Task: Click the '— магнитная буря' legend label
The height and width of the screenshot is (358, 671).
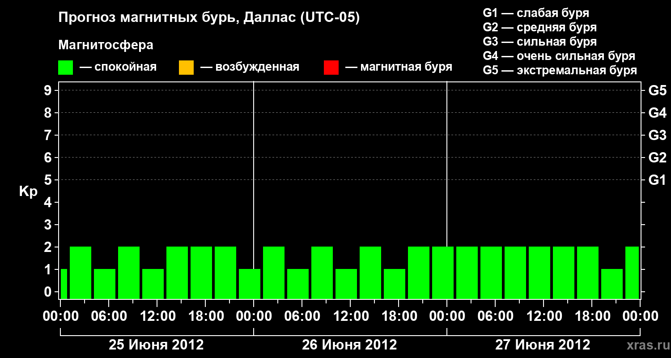Action: [x=399, y=68]
